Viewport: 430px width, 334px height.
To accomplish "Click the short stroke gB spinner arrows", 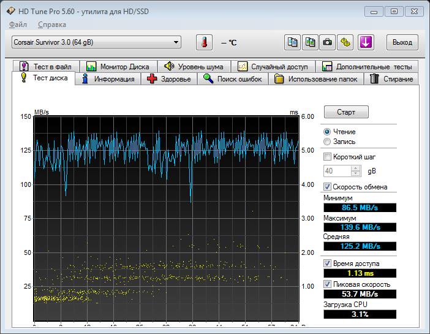I will pos(355,171).
